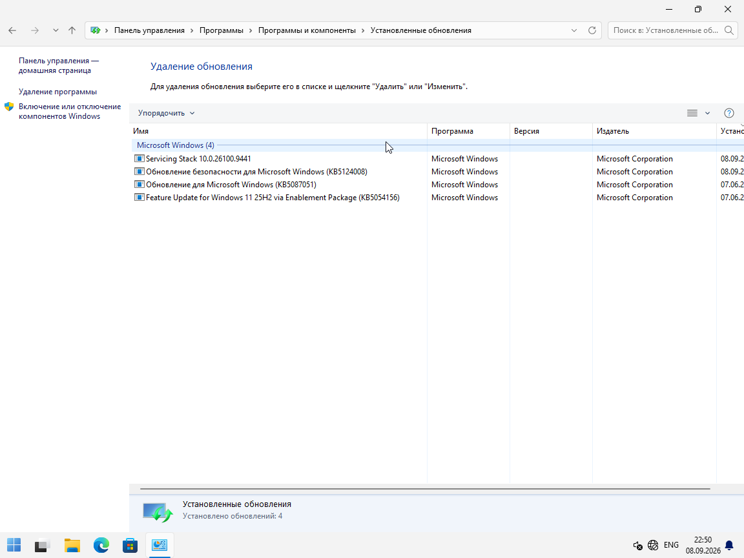Click the network globe tray icon
Viewport: 744px width, 558px height.
(x=653, y=545)
